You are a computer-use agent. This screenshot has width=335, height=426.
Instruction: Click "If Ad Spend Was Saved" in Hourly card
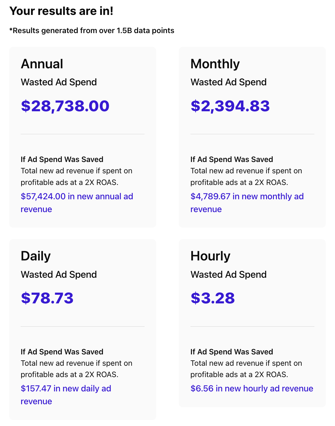pos(232,352)
